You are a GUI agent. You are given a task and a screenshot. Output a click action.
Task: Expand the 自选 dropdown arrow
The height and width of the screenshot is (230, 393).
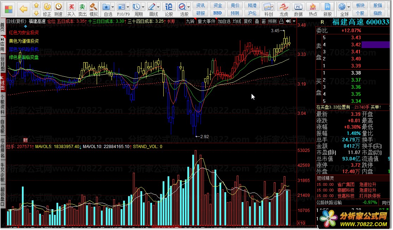113,7
